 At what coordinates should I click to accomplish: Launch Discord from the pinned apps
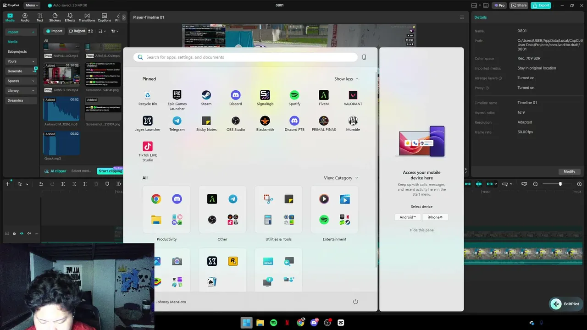tap(236, 98)
